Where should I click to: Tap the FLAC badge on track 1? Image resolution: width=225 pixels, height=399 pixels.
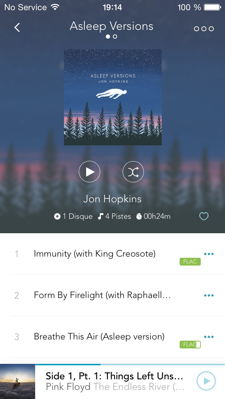tap(190, 262)
